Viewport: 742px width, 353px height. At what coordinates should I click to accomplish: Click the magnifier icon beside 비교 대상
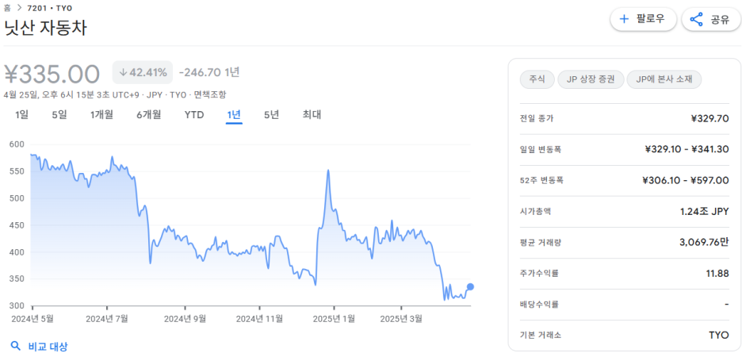16,346
